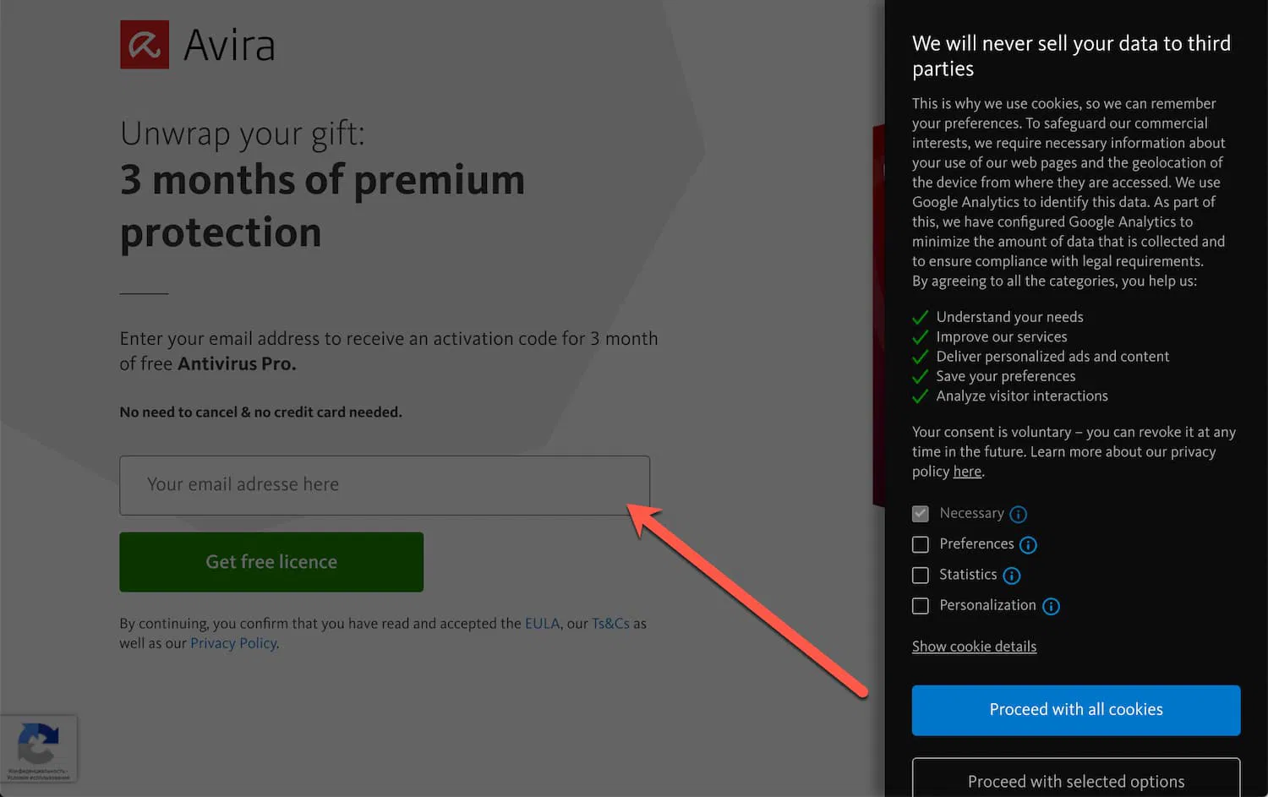
Task: Click the Avira wordmark text
Action: (229, 46)
